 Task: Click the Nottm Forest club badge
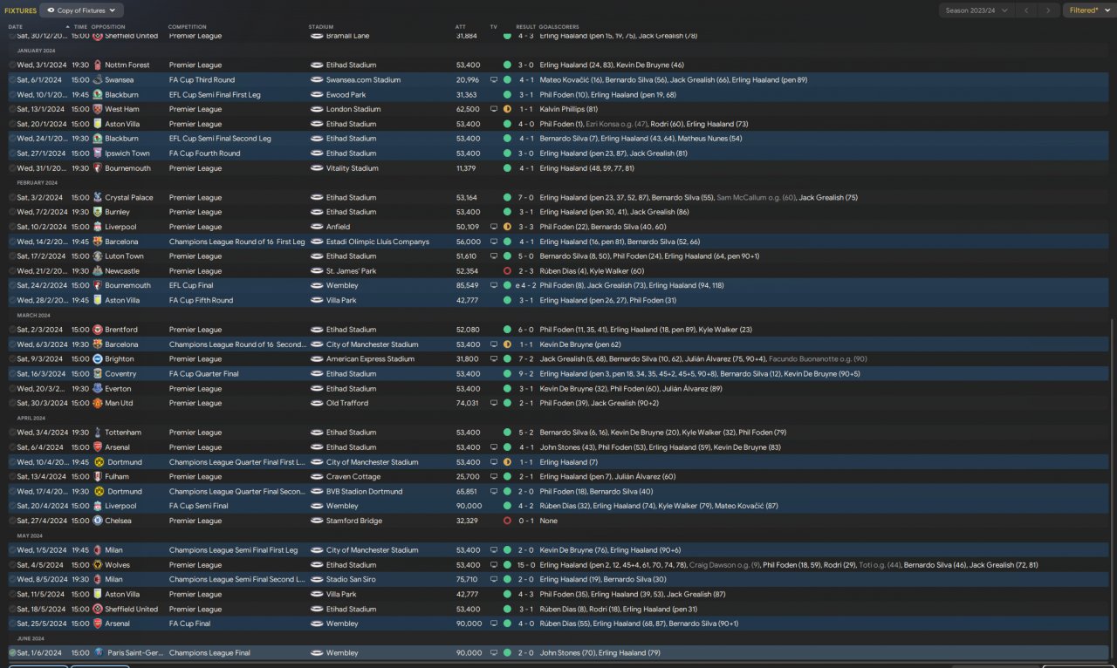98,65
